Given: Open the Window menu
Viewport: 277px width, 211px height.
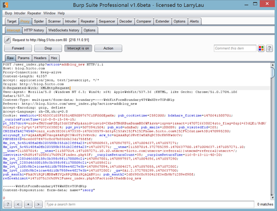Looking at the screenshot, I should click(x=49, y=13).
